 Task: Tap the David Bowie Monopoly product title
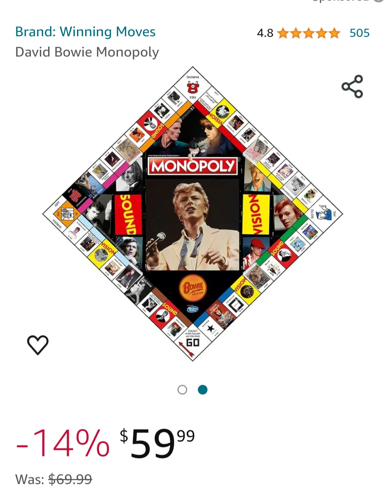click(87, 52)
